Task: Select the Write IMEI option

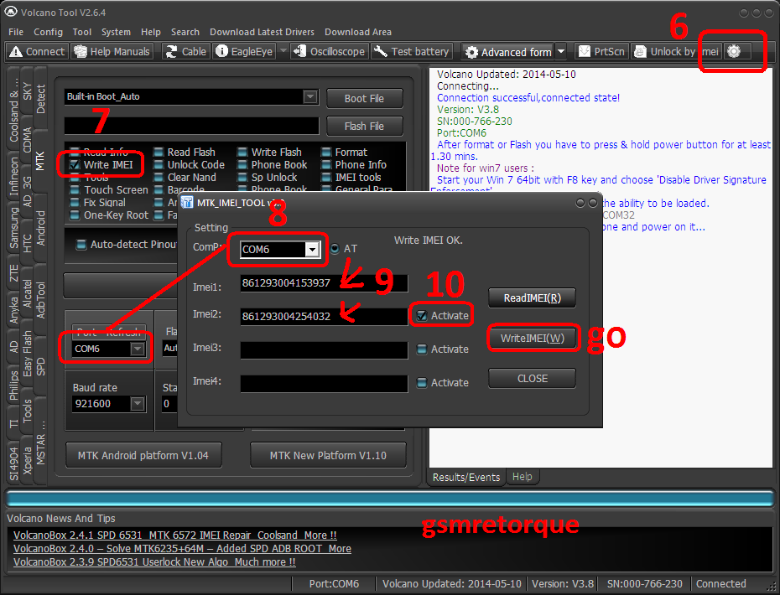Action: coord(75,165)
